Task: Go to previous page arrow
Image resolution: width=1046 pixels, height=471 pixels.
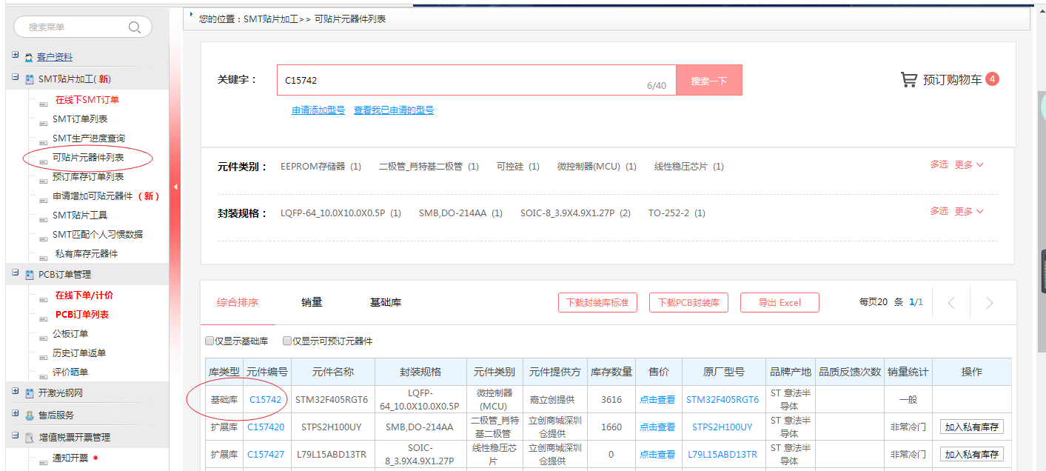Action: click(x=951, y=303)
